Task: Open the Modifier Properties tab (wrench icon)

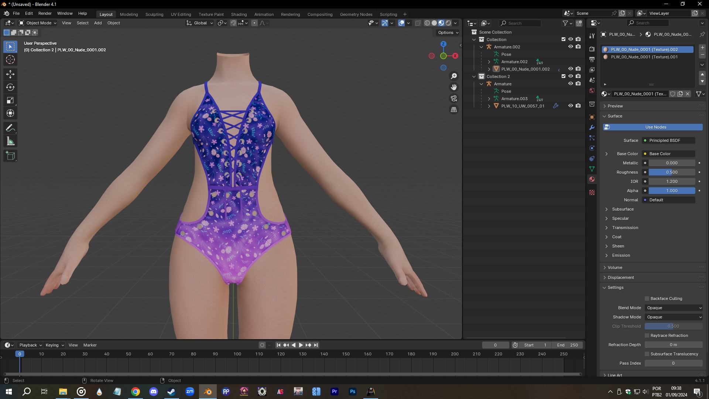Action: (592, 127)
